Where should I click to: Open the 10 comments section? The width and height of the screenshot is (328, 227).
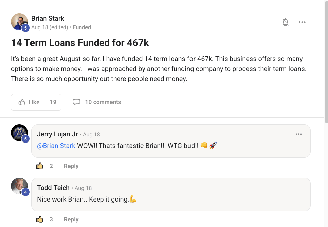(x=97, y=102)
